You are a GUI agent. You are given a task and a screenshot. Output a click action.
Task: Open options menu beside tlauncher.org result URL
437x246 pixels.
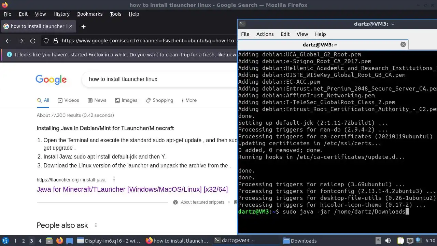point(114,180)
